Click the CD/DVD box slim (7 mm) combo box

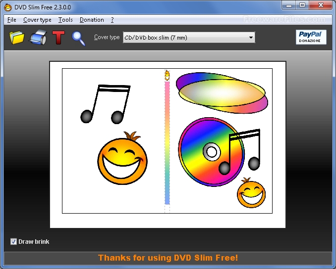tap(189, 38)
